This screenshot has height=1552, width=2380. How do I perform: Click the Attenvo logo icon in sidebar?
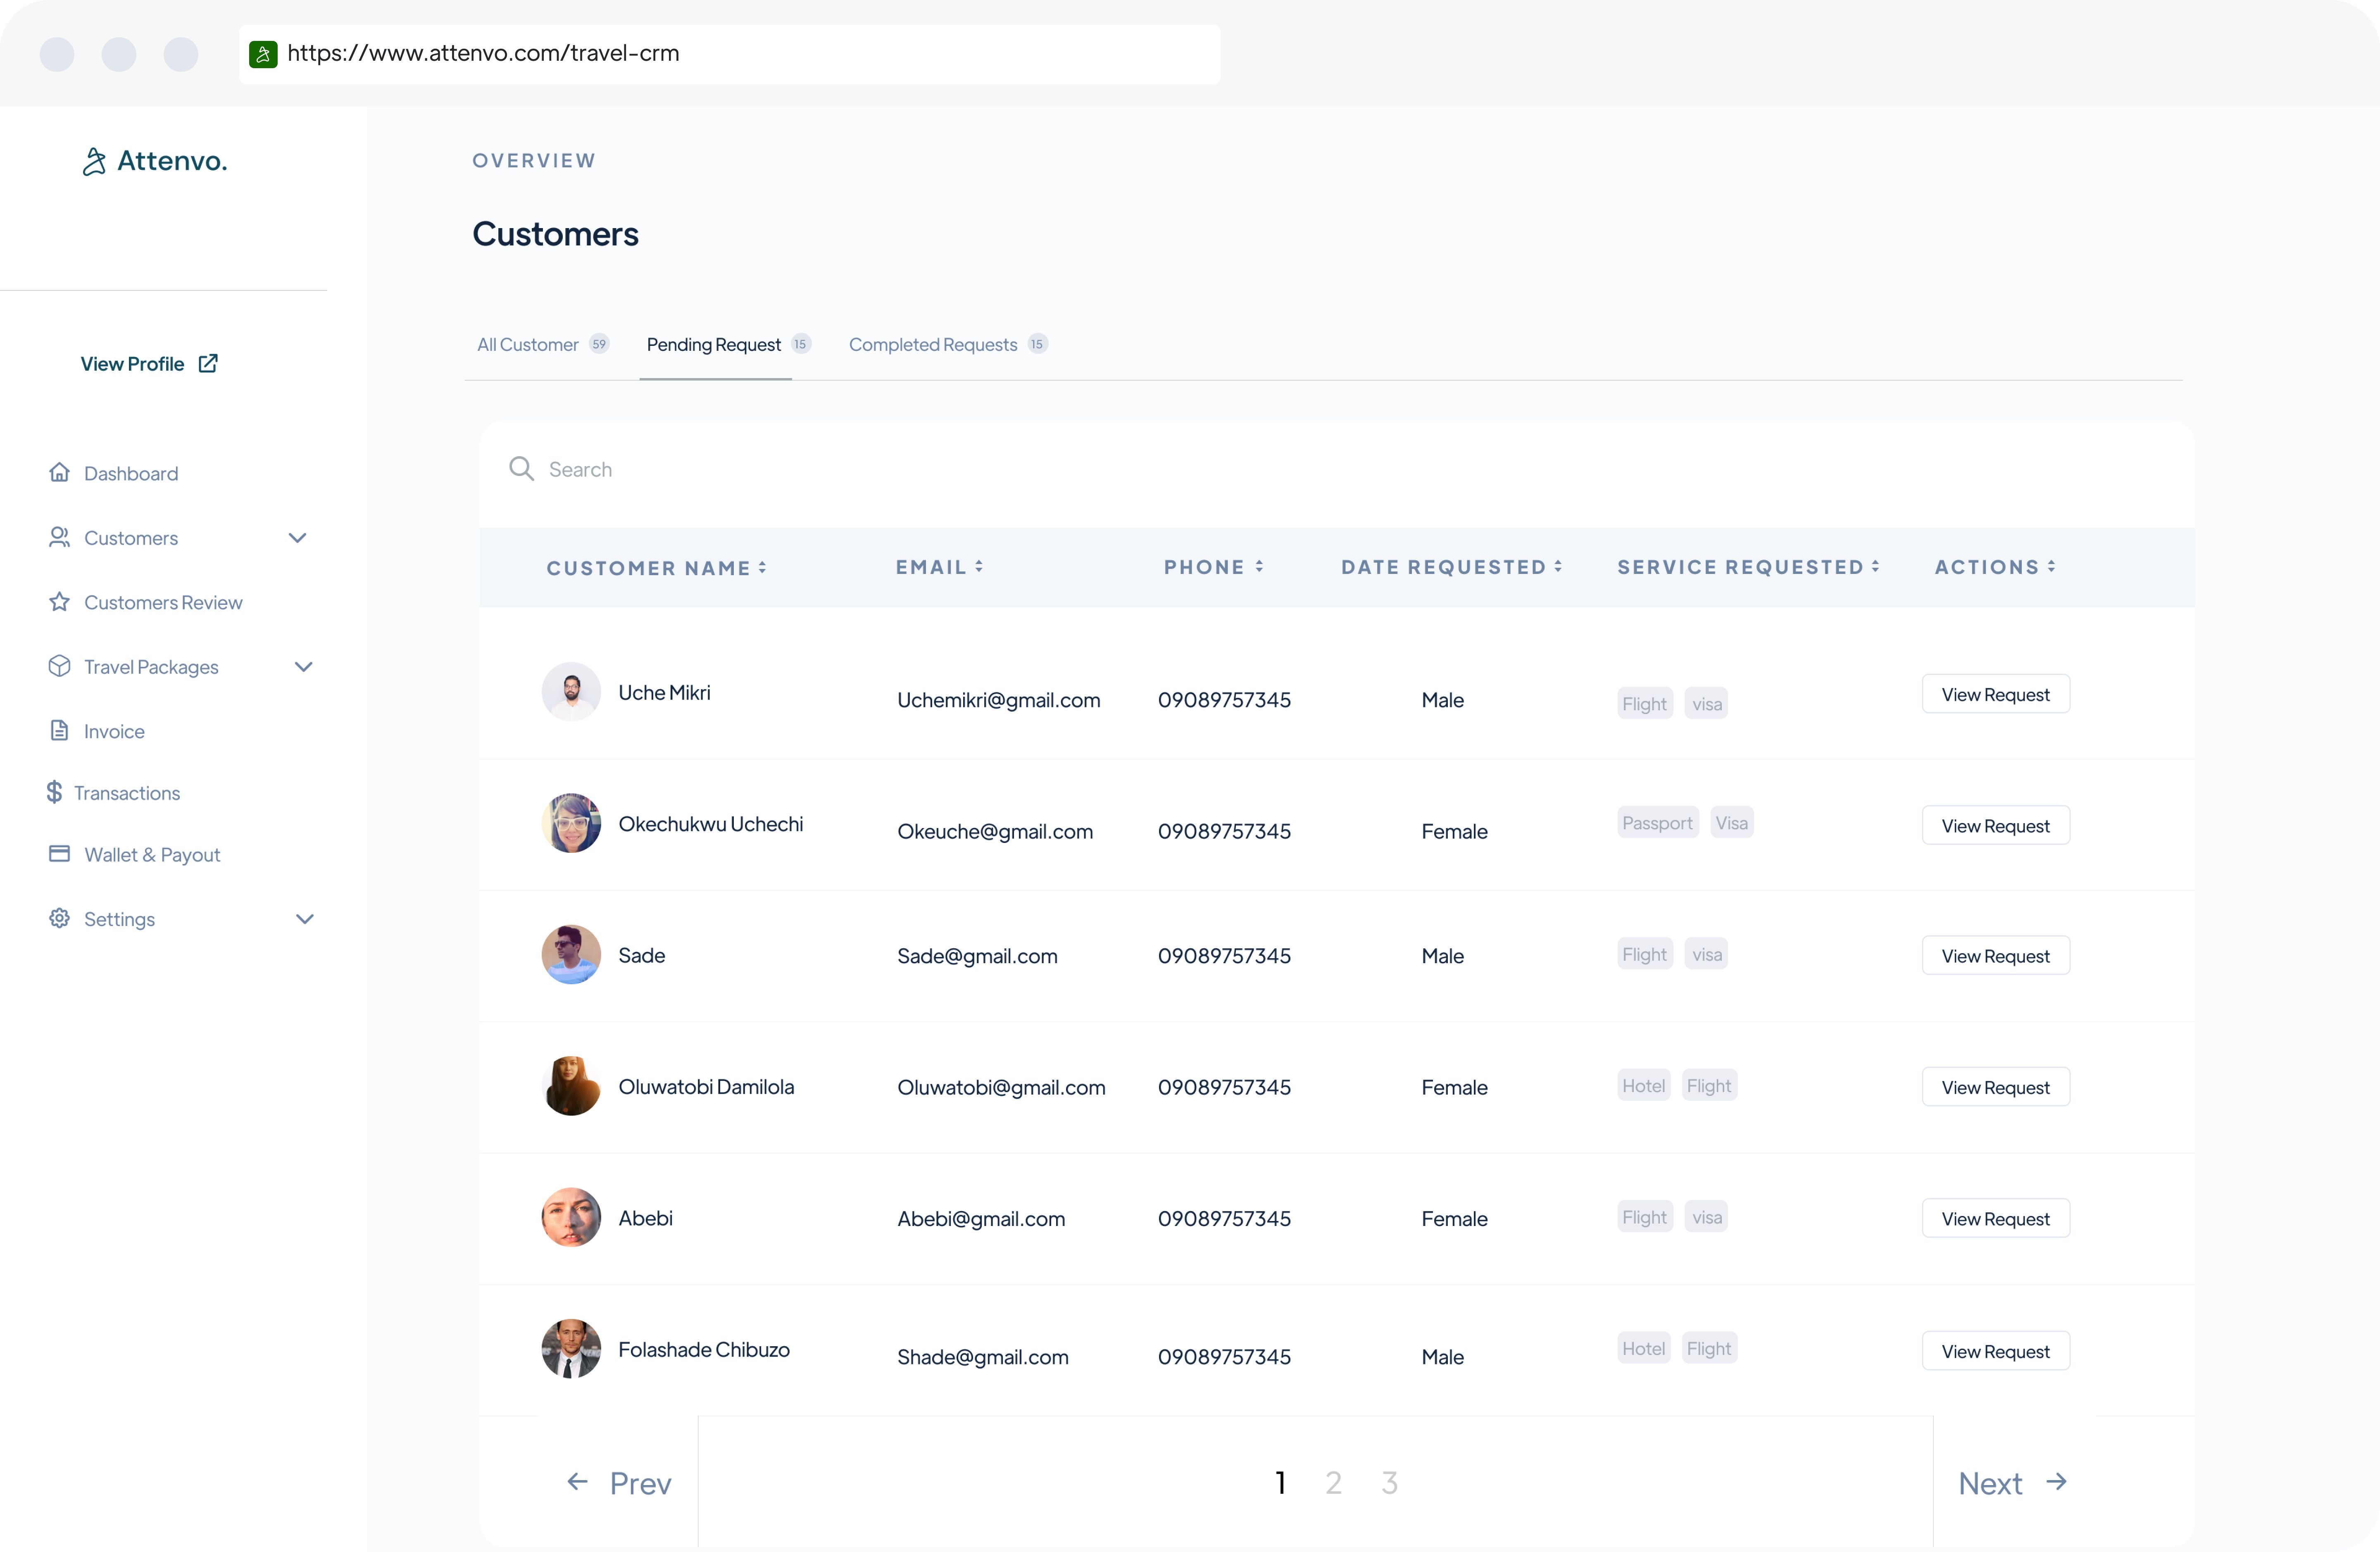coord(94,161)
